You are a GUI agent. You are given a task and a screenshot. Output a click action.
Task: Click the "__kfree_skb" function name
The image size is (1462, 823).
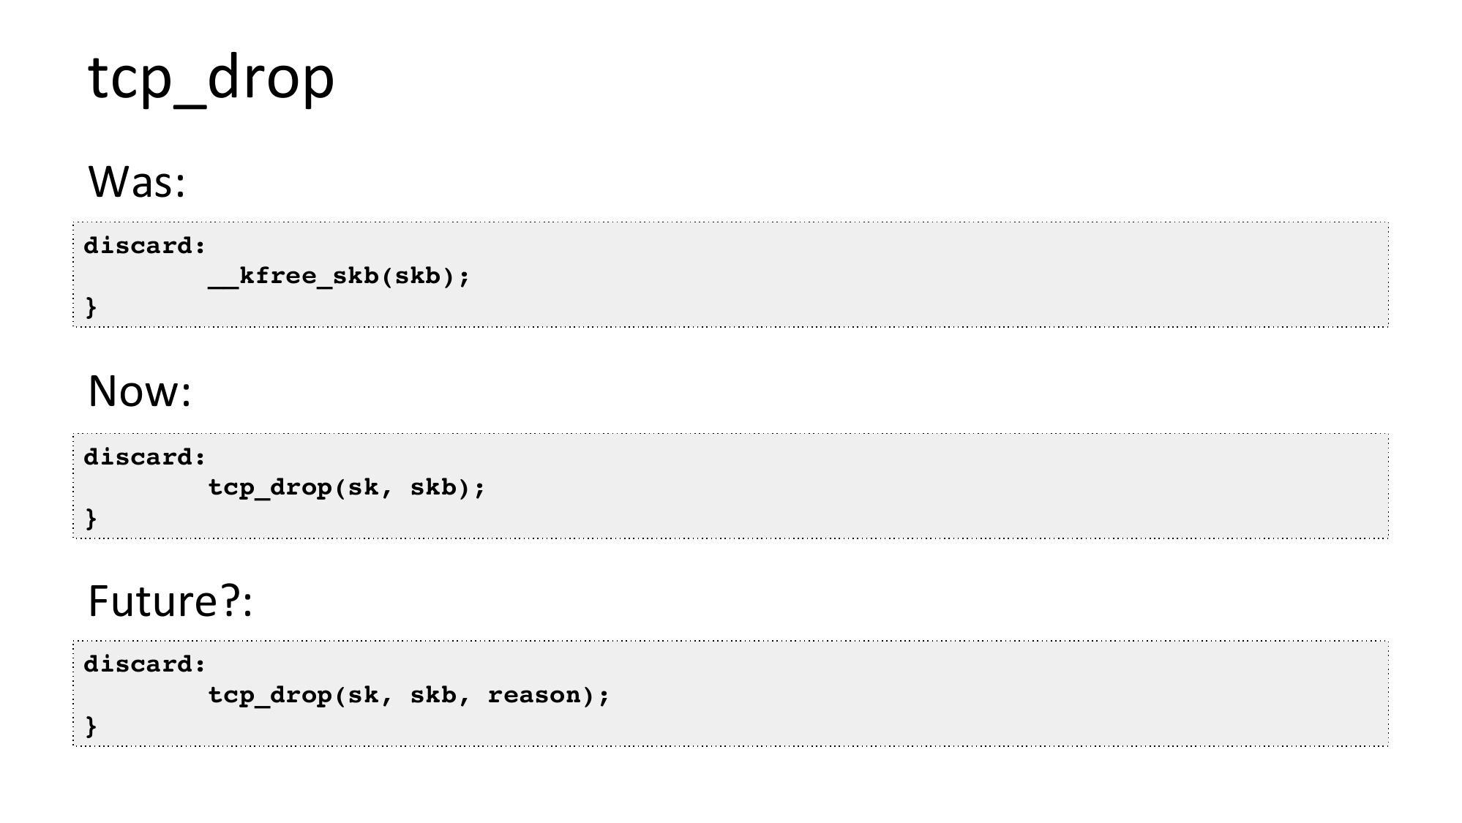point(293,277)
